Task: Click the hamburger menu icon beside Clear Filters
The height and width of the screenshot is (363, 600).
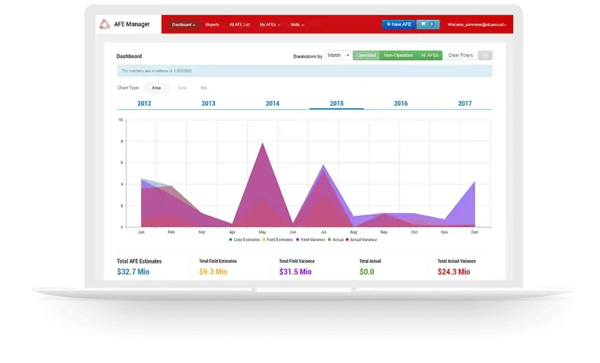Action: (x=485, y=56)
